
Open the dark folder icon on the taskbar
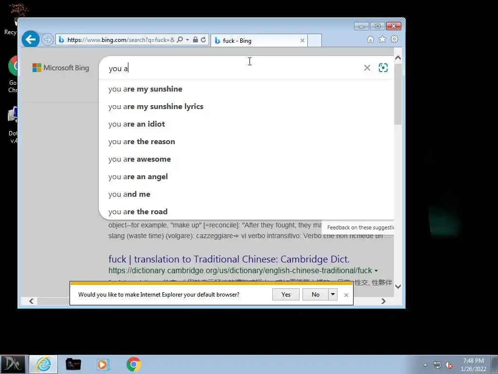(73, 364)
